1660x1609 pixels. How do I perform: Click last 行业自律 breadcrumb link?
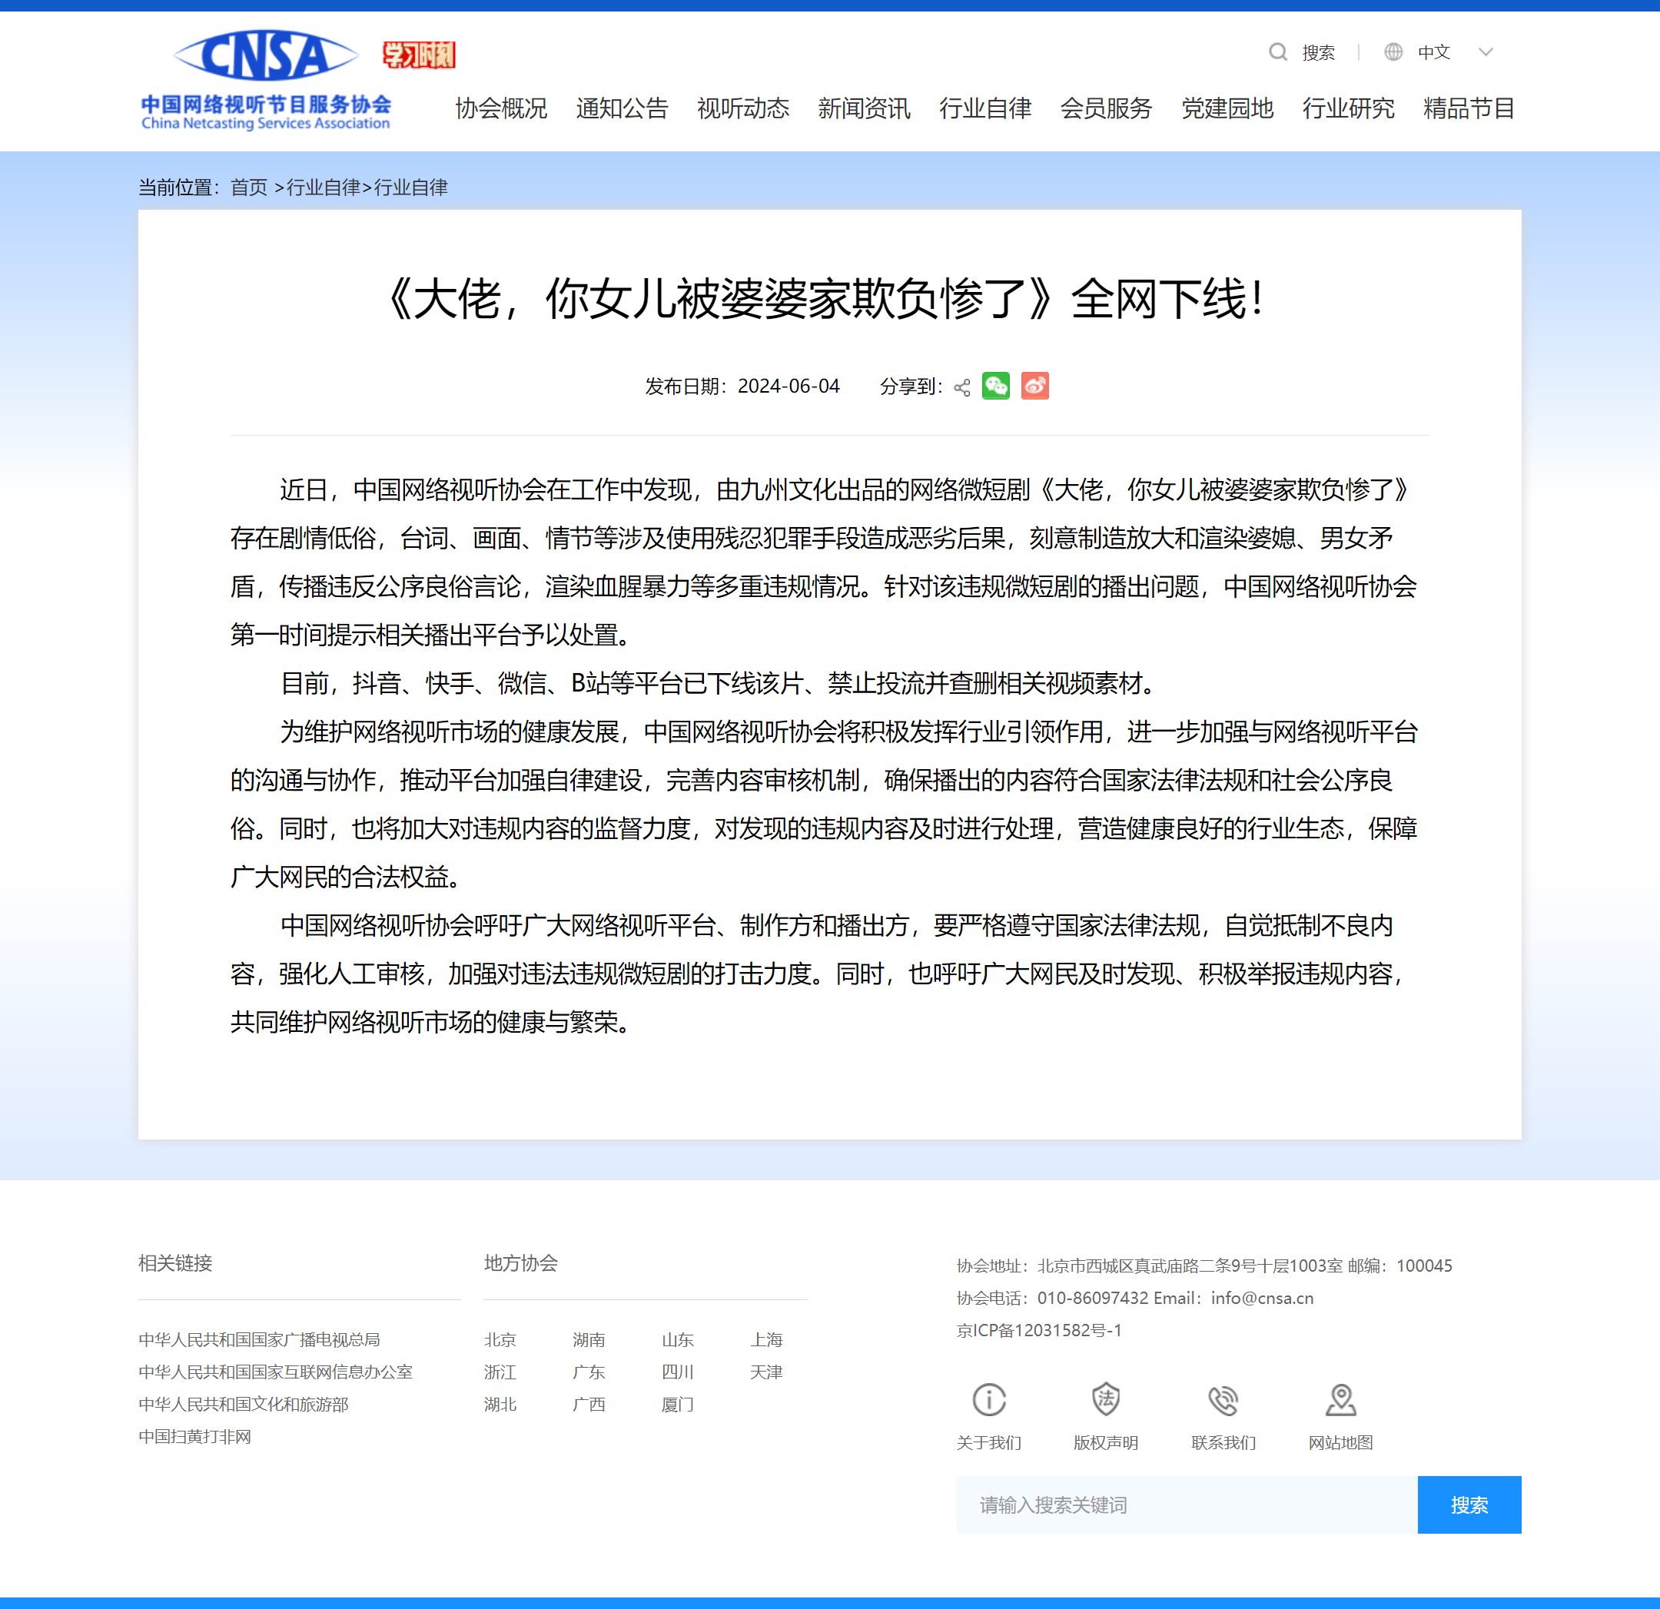410,187
